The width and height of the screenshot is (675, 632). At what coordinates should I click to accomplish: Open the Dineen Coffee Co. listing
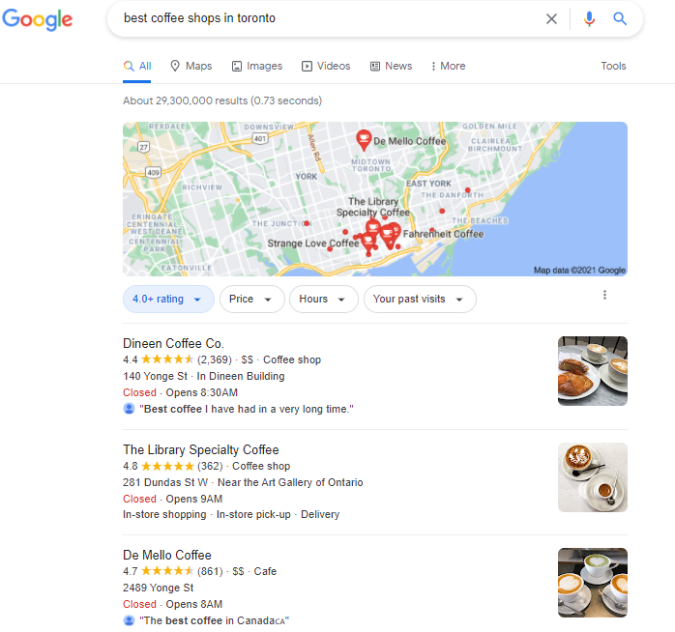pos(173,343)
